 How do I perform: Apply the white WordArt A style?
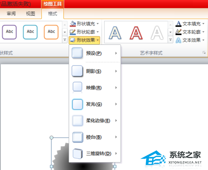coord(157,33)
